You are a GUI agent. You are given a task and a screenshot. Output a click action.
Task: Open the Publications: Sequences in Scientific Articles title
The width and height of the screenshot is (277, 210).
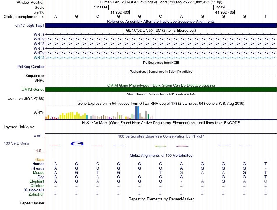(161, 72)
